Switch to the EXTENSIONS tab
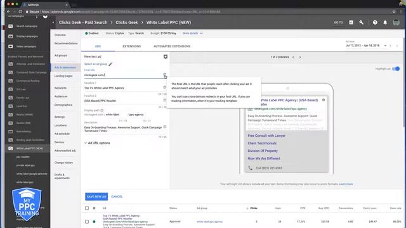Screen dimensions: 406x228 point(131,46)
